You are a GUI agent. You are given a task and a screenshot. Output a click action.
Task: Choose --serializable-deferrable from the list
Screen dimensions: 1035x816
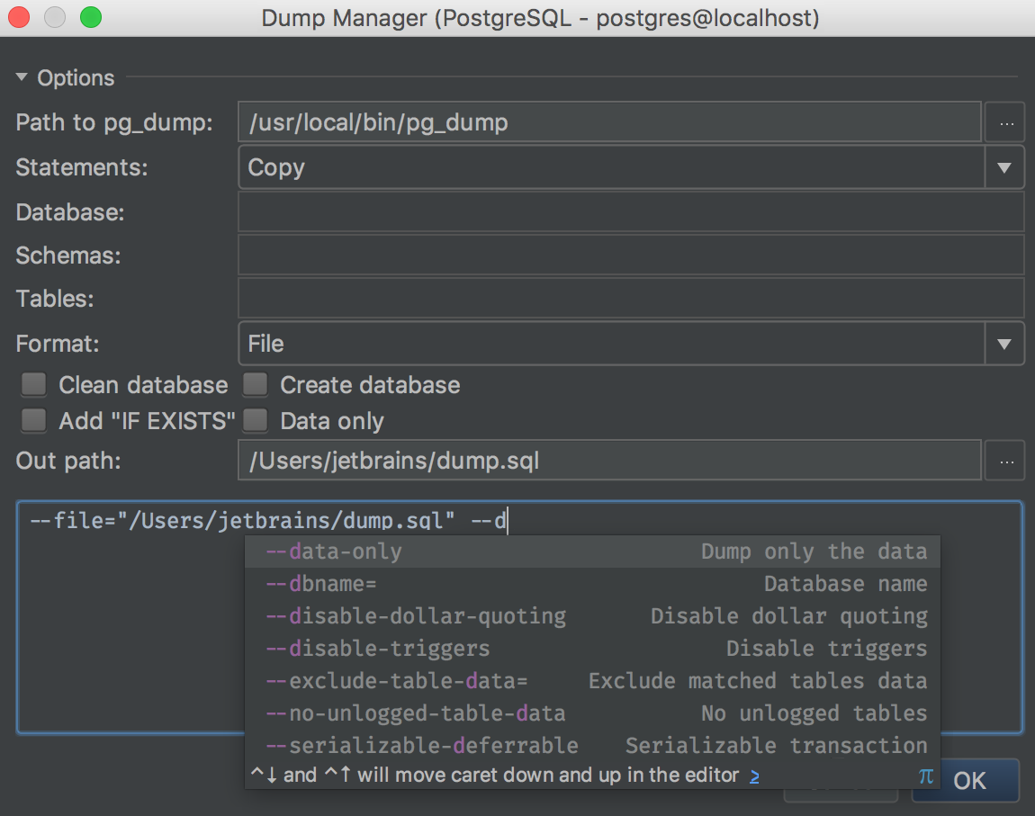point(592,746)
